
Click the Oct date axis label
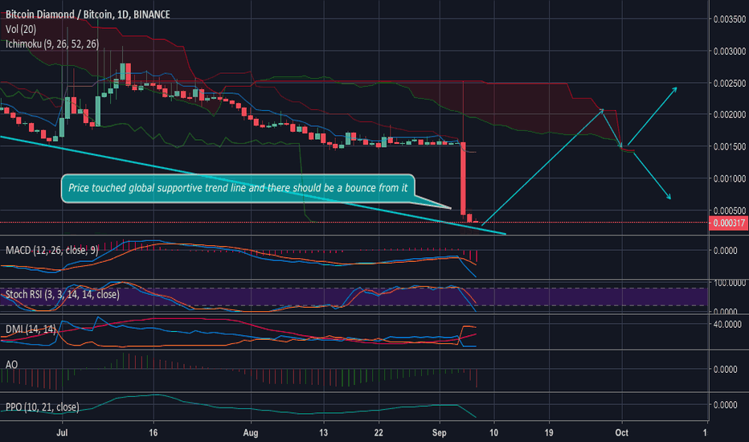pyautogui.click(x=621, y=432)
